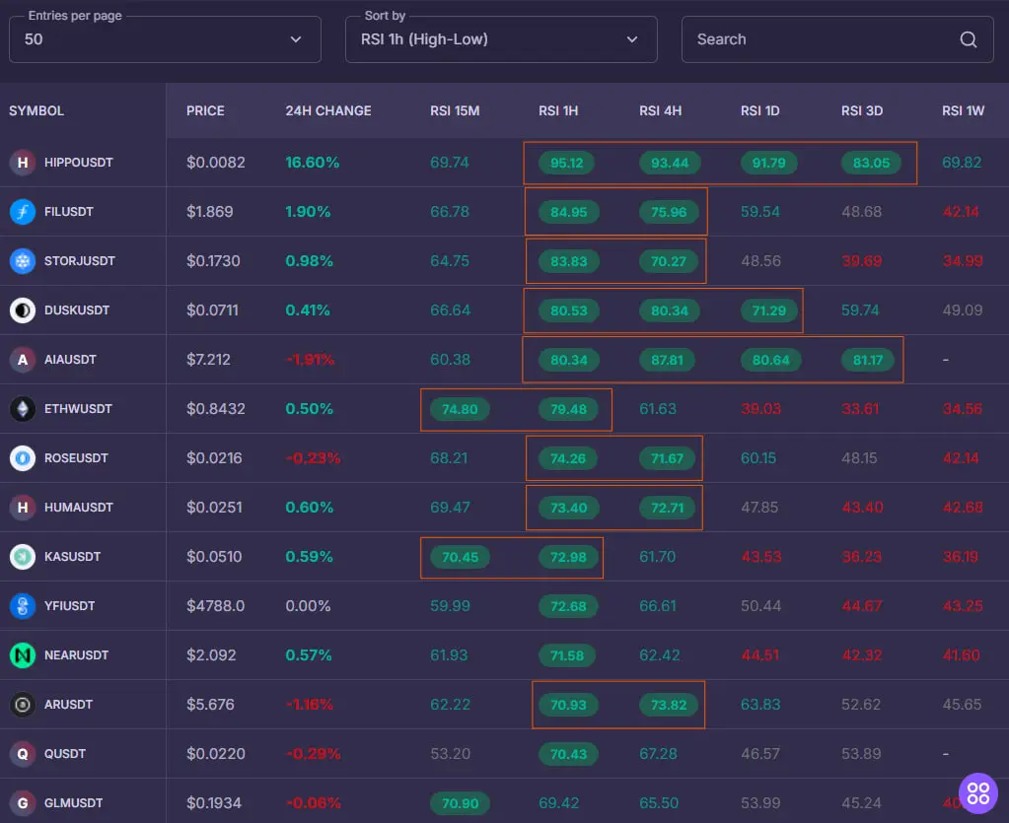The height and width of the screenshot is (823, 1009).
Task: Click the search magnifying glass icon
Action: [x=969, y=39]
